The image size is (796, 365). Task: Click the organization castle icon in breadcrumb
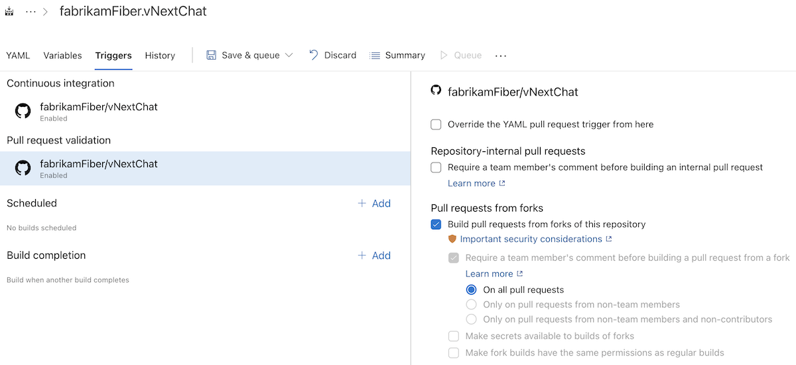pos(9,12)
